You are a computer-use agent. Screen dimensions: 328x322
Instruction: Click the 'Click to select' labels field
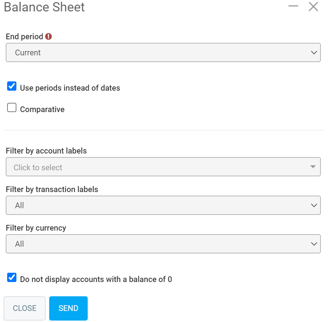pyautogui.click(x=157, y=167)
